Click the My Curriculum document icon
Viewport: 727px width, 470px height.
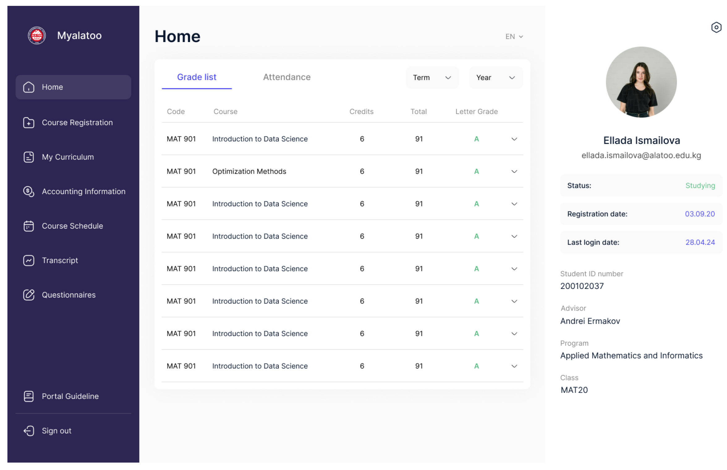pyautogui.click(x=29, y=157)
